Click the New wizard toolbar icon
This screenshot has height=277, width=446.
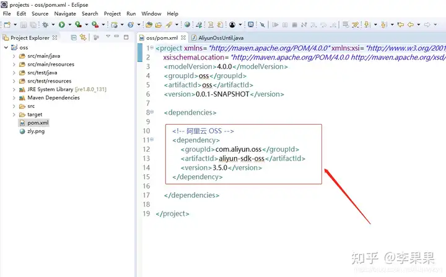7,25
